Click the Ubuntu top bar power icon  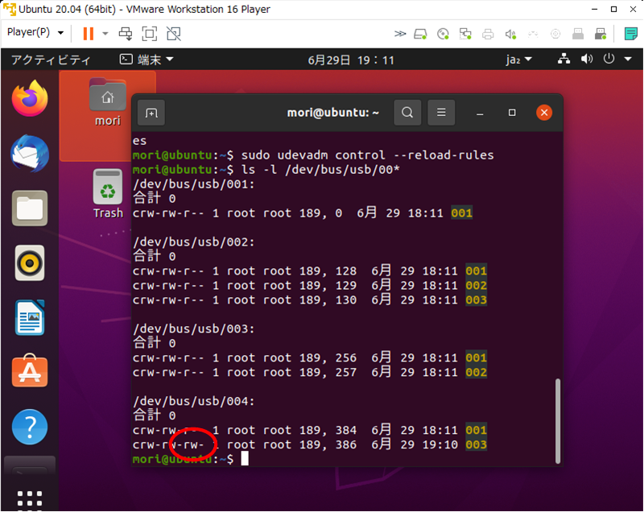[x=609, y=59]
